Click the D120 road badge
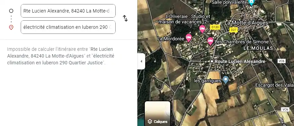Viewport: 294px width, 126px height. pyautogui.click(x=215, y=27)
